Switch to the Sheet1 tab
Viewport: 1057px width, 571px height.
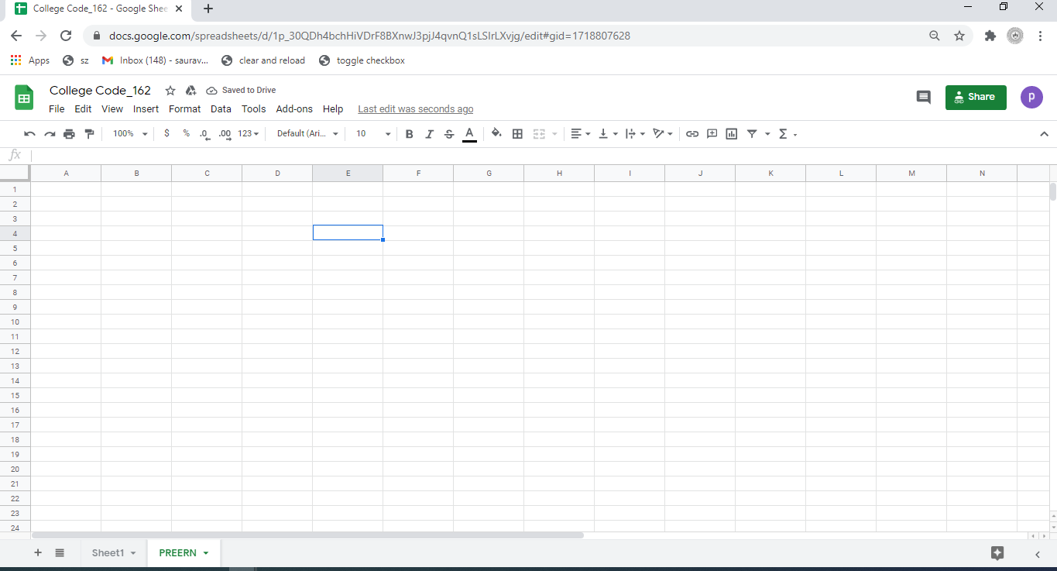[x=108, y=553]
